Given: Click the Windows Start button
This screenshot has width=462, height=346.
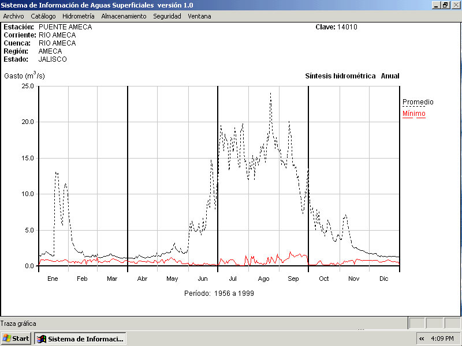Looking at the screenshot, I should tap(16, 339).
